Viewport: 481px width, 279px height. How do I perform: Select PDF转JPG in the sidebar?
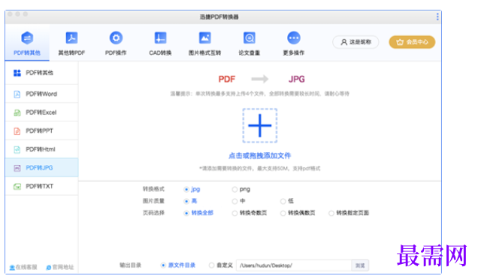pos(42,167)
